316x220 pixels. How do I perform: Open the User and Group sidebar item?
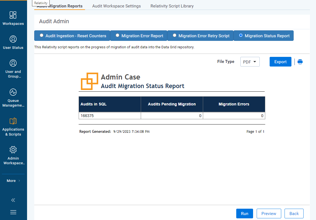(13, 69)
